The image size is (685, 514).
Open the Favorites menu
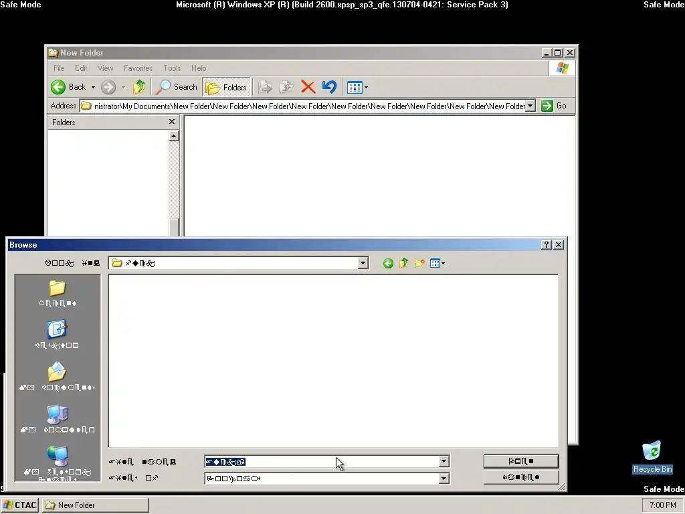coord(138,68)
